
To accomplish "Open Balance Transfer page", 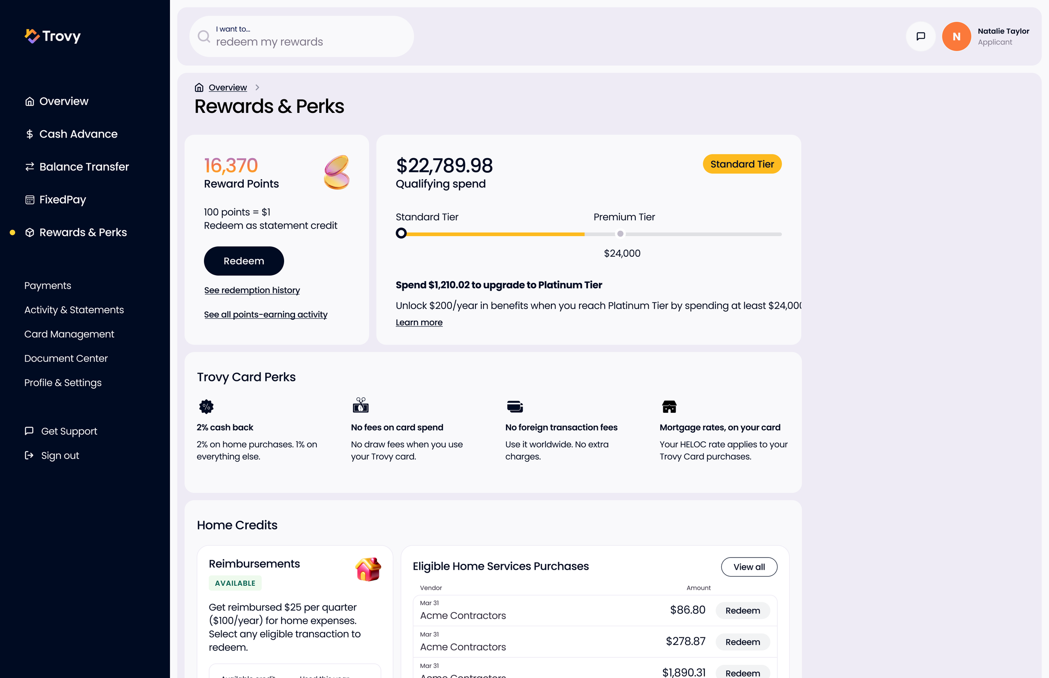I will click(84, 167).
